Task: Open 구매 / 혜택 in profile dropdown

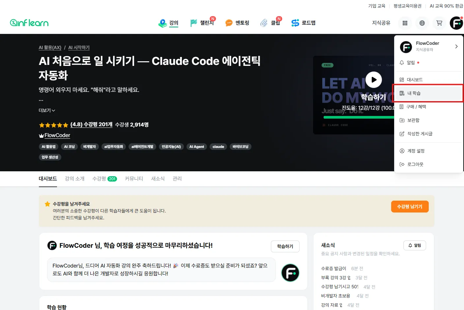Action: coord(429,107)
